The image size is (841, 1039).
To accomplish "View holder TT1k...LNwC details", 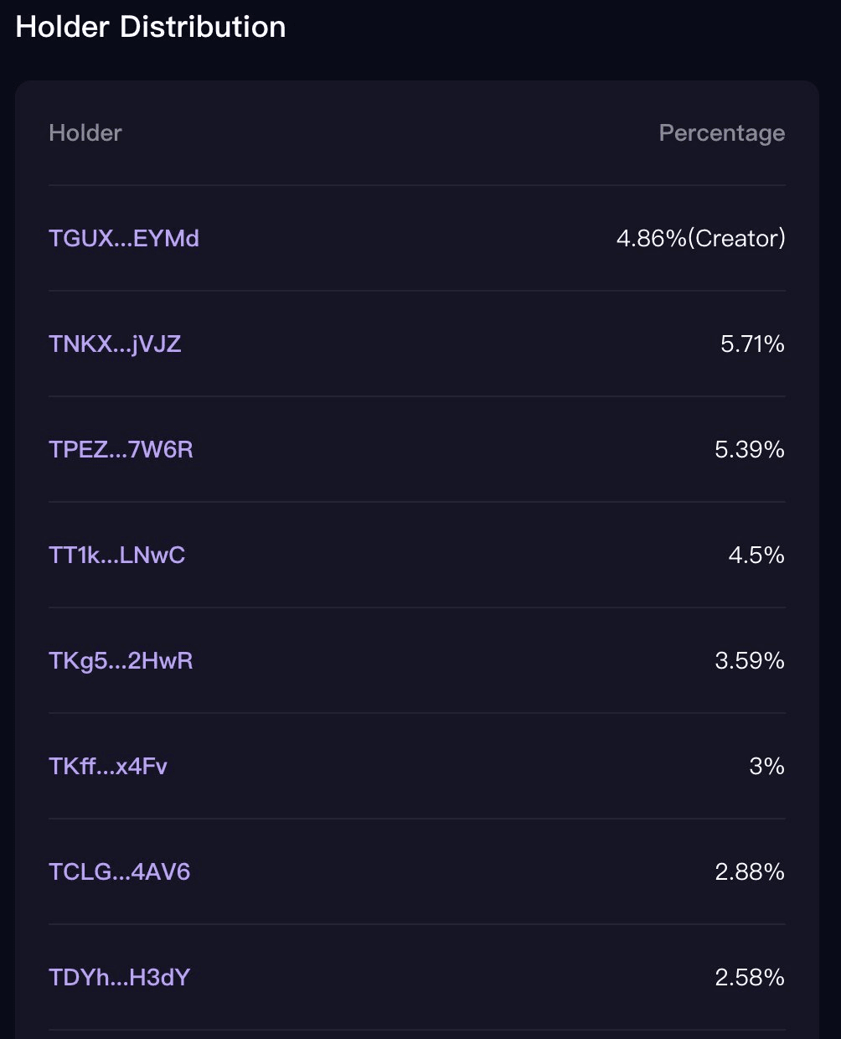I will [117, 556].
